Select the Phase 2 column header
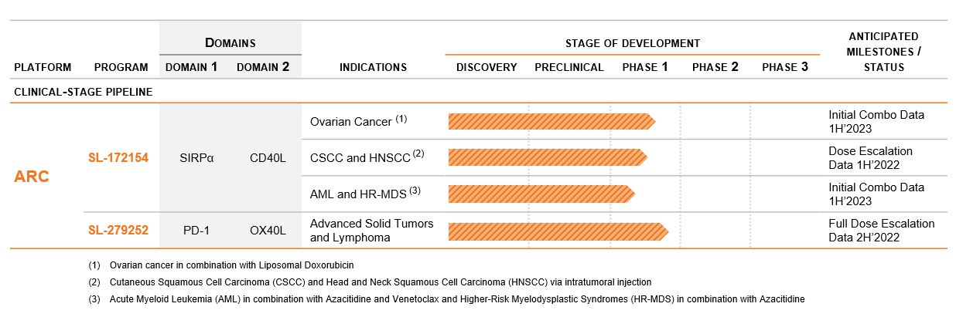Image resolution: width=956 pixels, height=317 pixels. [715, 67]
